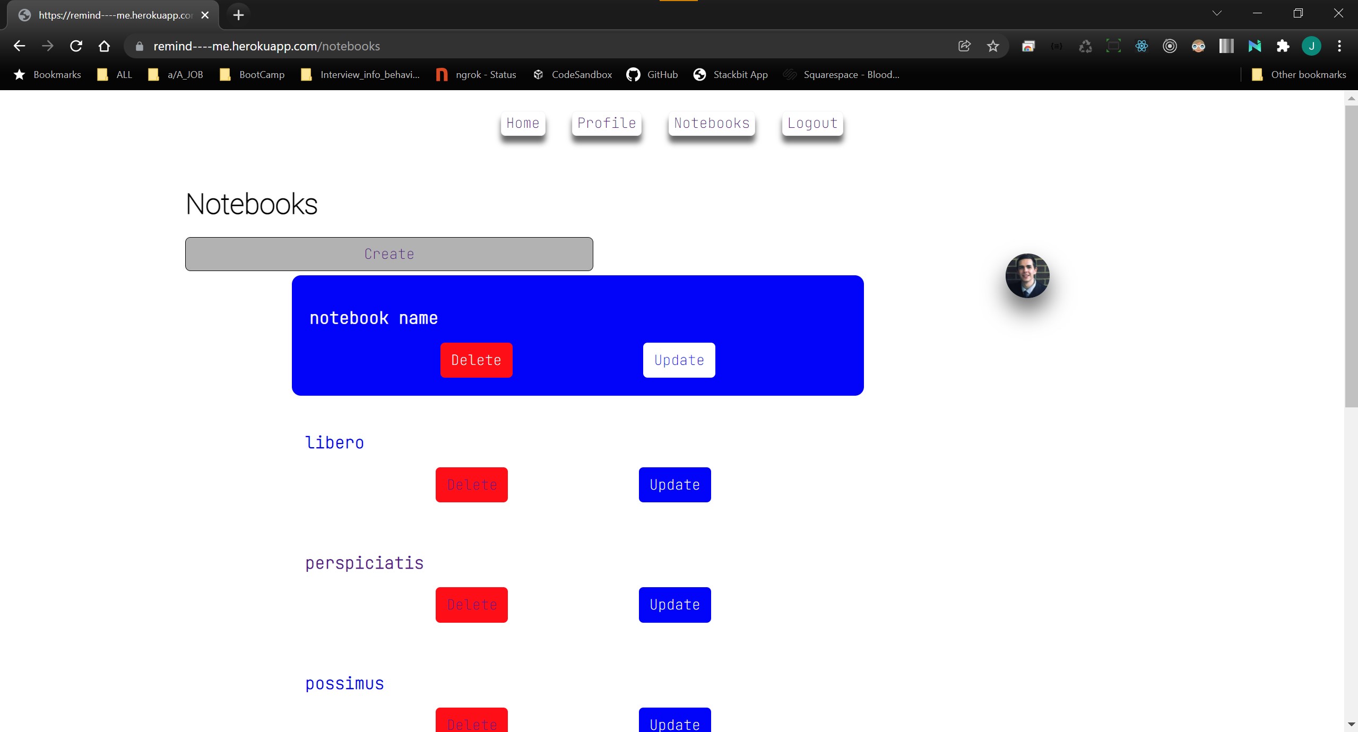Viewport: 1358px width, 732px height.
Task: Close the remind-me herokuapp tab
Action: point(205,15)
